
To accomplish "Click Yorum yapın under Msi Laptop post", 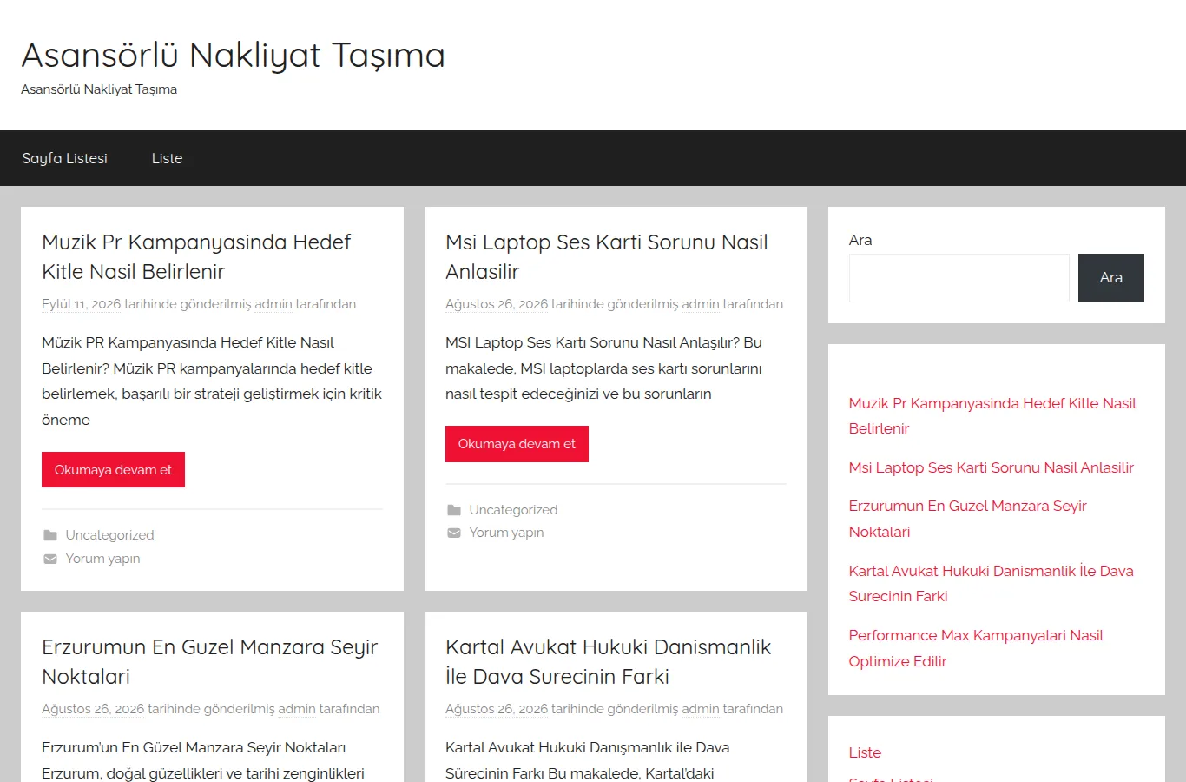I will pyautogui.click(x=506, y=533).
